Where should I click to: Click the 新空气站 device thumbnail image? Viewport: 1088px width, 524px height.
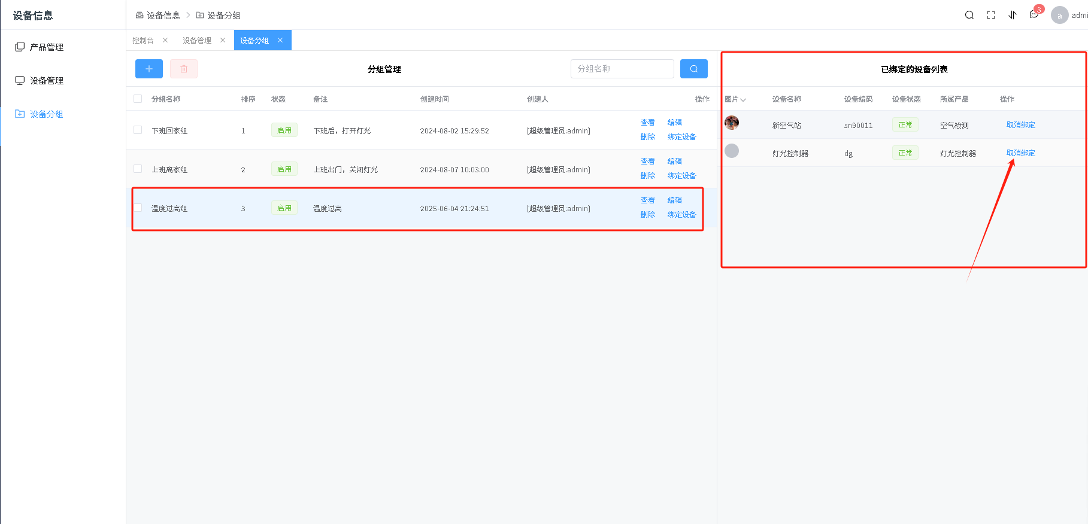click(x=732, y=123)
